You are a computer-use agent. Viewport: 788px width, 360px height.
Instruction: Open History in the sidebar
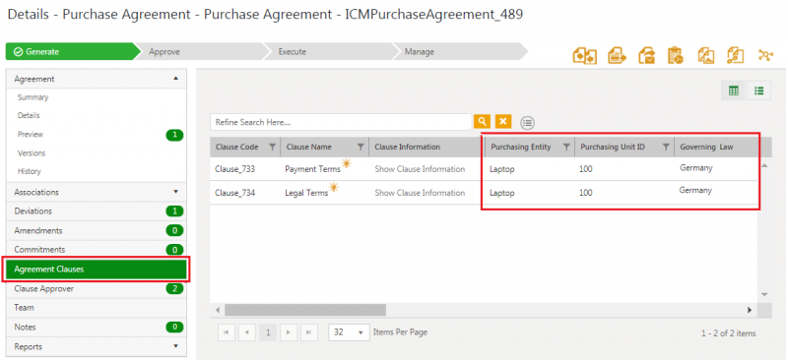[30, 171]
